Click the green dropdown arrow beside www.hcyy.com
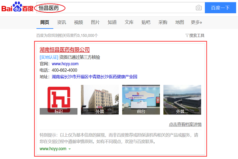This screenshot has width=238, height=159. (x=69, y=149)
